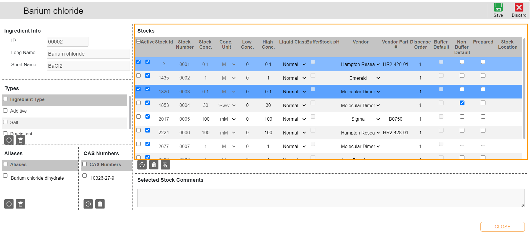Add a new stock row
The width and height of the screenshot is (530, 235).
[142, 165]
